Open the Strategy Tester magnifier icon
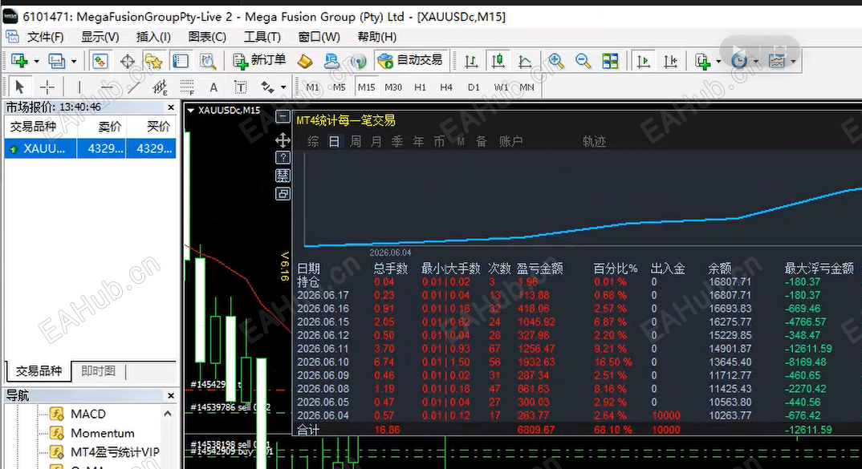This screenshot has width=862, height=469. (x=207, y=61)
